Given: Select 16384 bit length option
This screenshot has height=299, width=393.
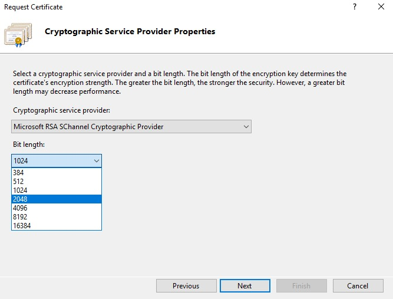Looking at the screenshot, I should (57, 226).
